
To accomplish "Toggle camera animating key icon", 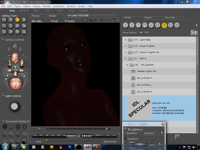I will (x=8, y=54).
